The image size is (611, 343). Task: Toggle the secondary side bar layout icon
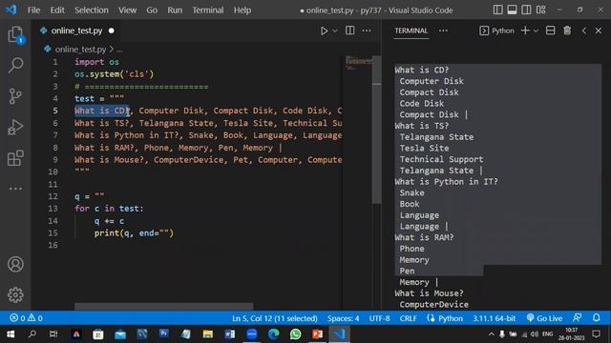click(526, 10)
